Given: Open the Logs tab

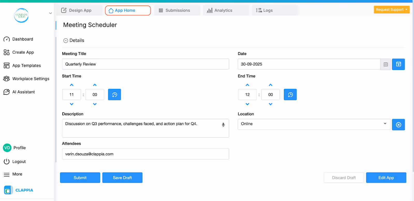Looking at the screenshot, I should click(x=275, y=10).
